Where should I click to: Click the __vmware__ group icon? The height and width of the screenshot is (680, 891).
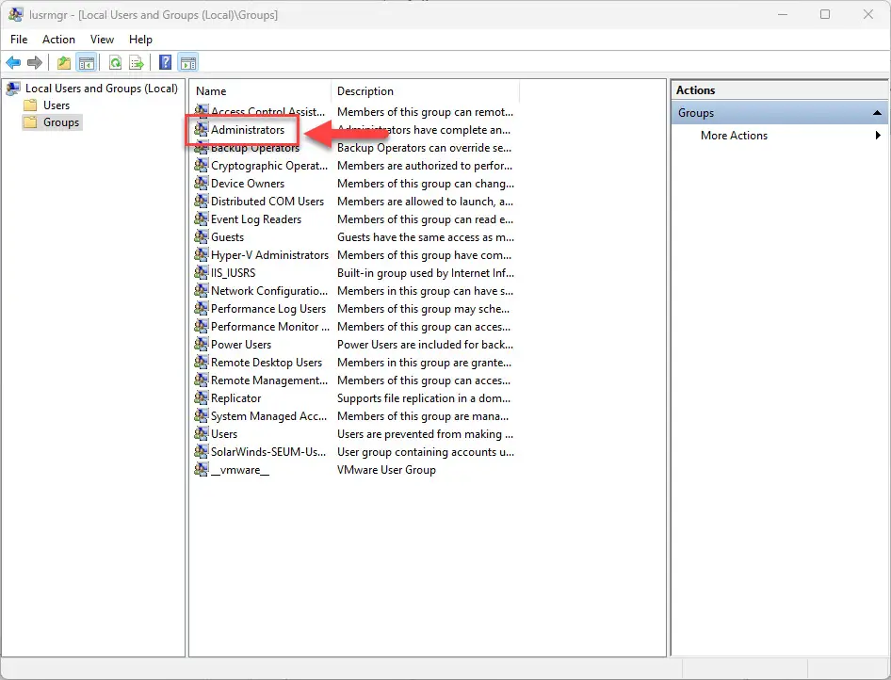pyautogui.click(x=201, y=469)
